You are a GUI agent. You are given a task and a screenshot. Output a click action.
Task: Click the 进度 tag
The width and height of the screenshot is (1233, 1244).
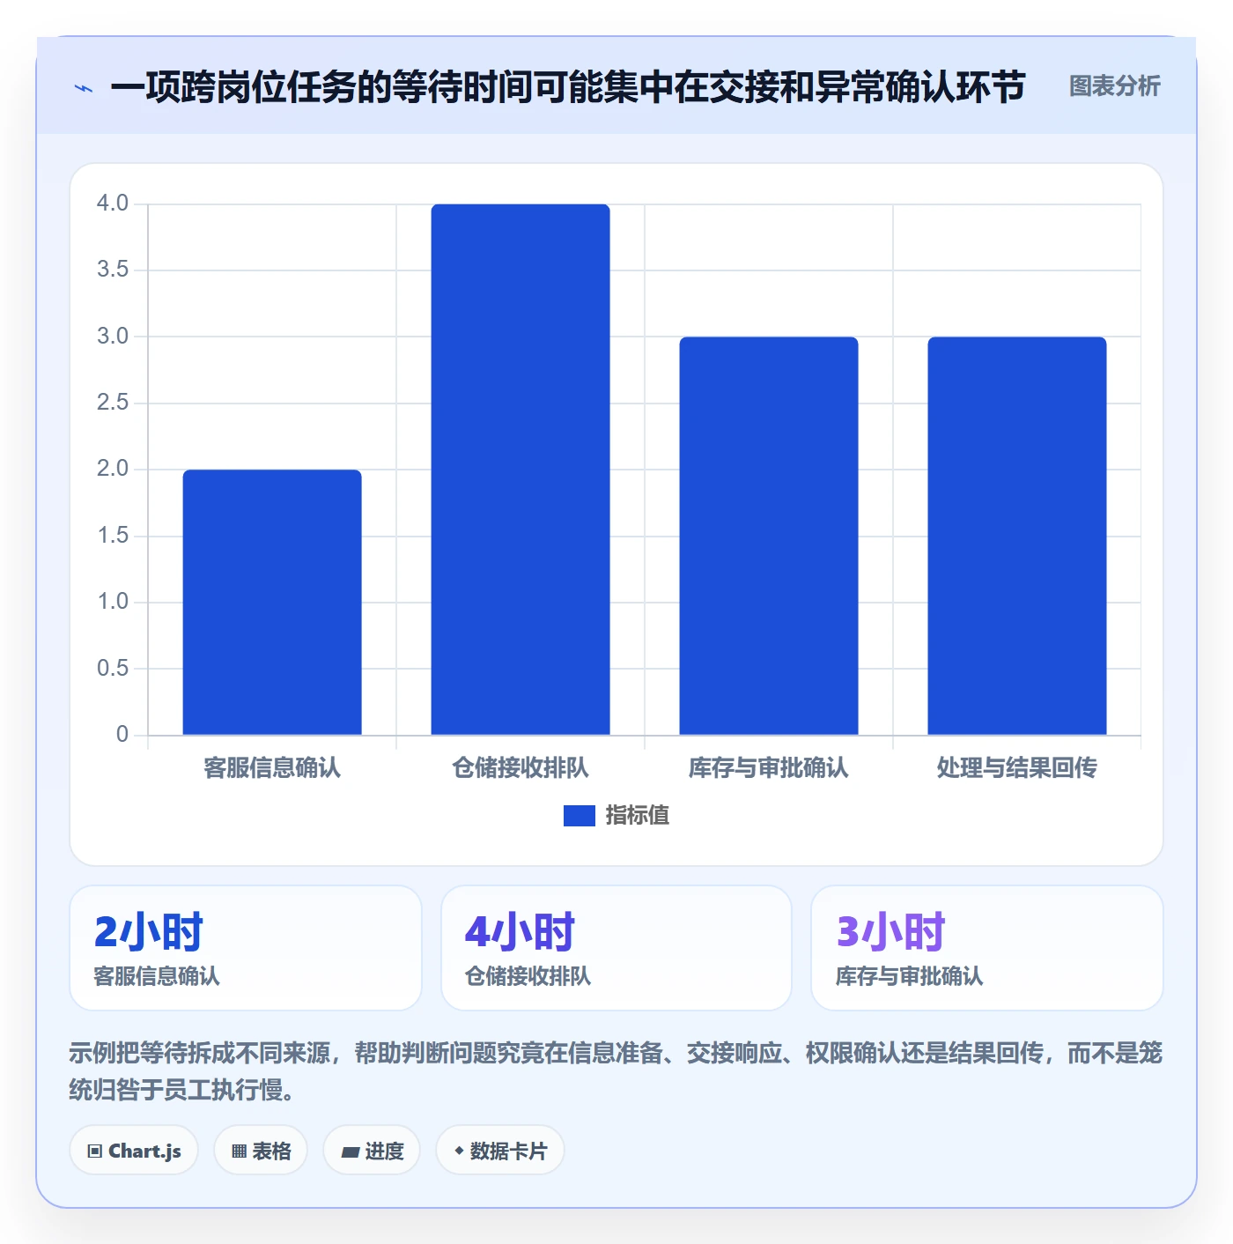(372, 1151)
